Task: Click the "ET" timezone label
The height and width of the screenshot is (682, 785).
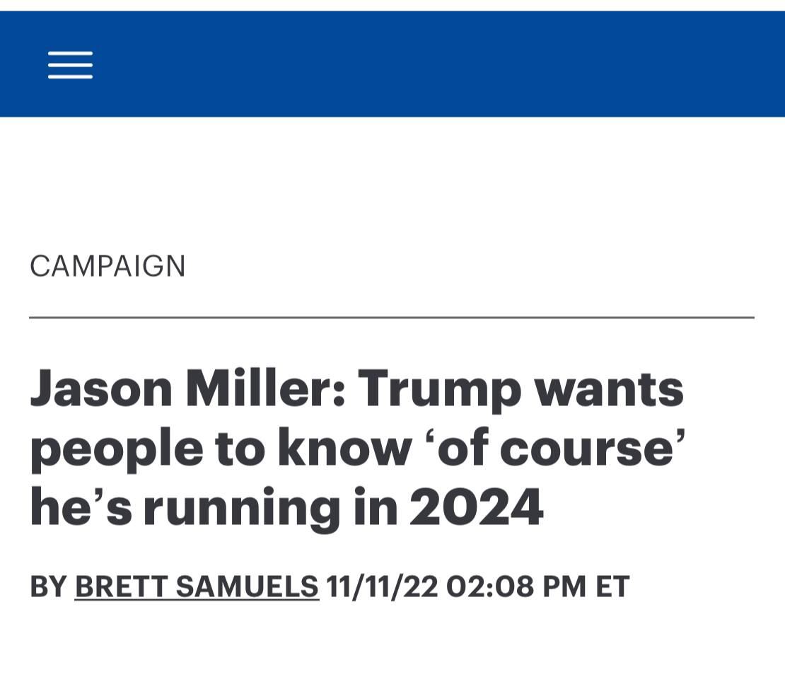Action: coord(612,586)
